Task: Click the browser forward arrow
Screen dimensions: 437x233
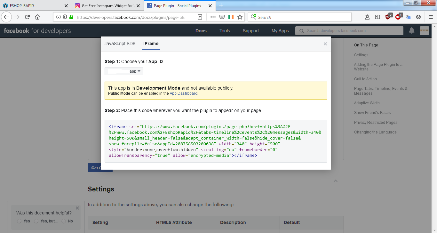Action: pos(17,17)
